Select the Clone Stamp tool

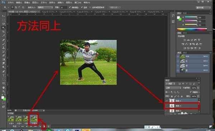[x=3, y=48]
